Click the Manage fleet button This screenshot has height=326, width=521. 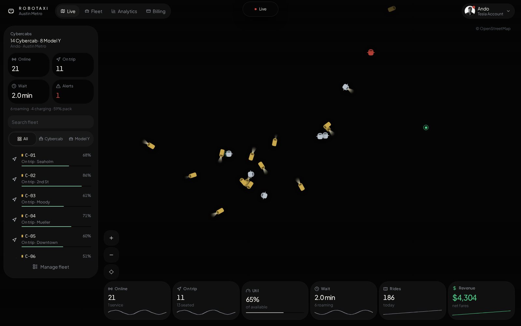point(51,267)
